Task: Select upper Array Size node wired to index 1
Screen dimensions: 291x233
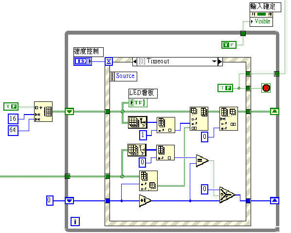Action: tap(138, 122)
